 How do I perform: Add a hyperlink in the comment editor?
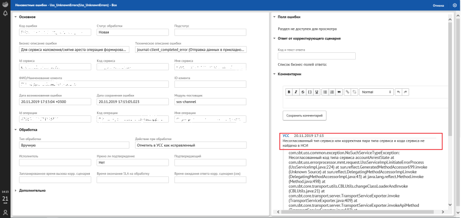[x=348, y=92]
